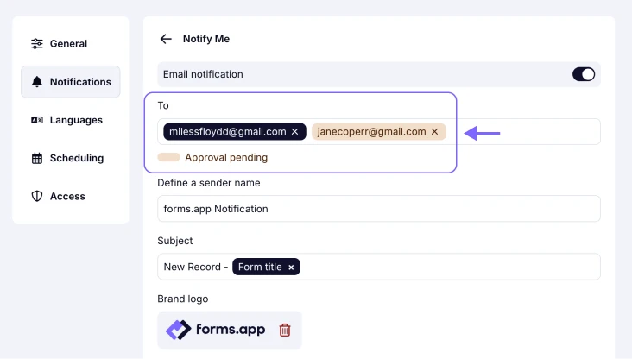Switch to the Languages tab
Viewport: 632px width, 359px height.
coord(76,120)
